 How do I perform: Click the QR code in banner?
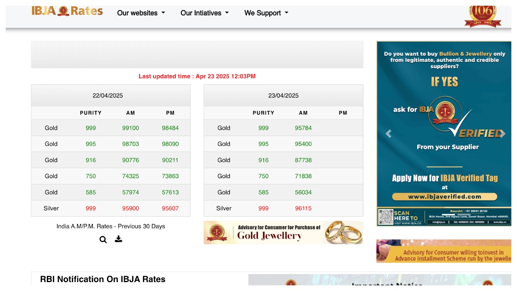(386, 217)
